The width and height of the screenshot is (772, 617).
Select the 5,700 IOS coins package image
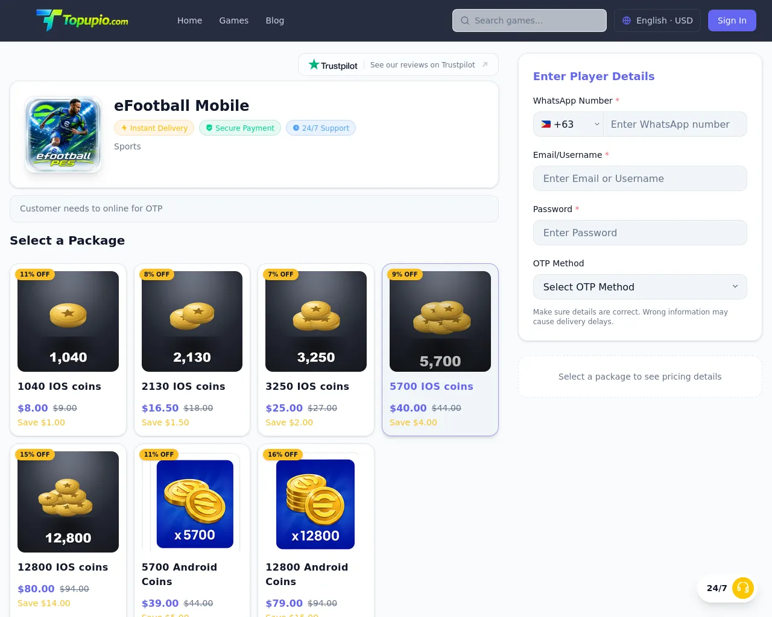coord(440,321)
